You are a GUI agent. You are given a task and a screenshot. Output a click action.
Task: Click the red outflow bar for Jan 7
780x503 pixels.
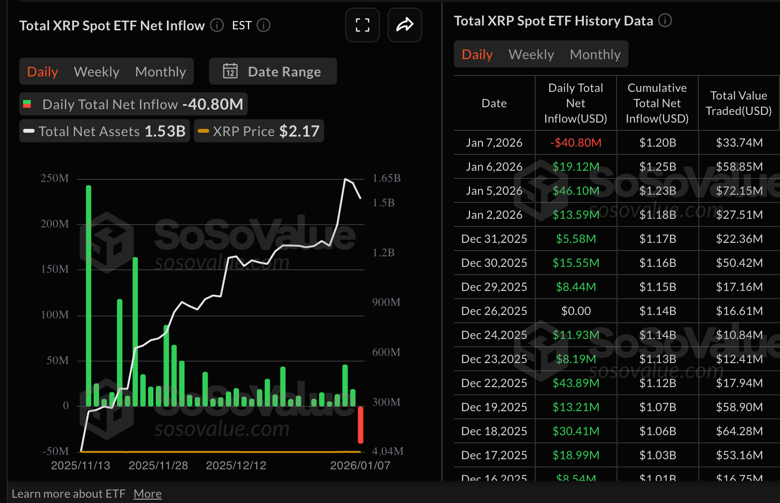pyautogui.click(x=361, y=423)
